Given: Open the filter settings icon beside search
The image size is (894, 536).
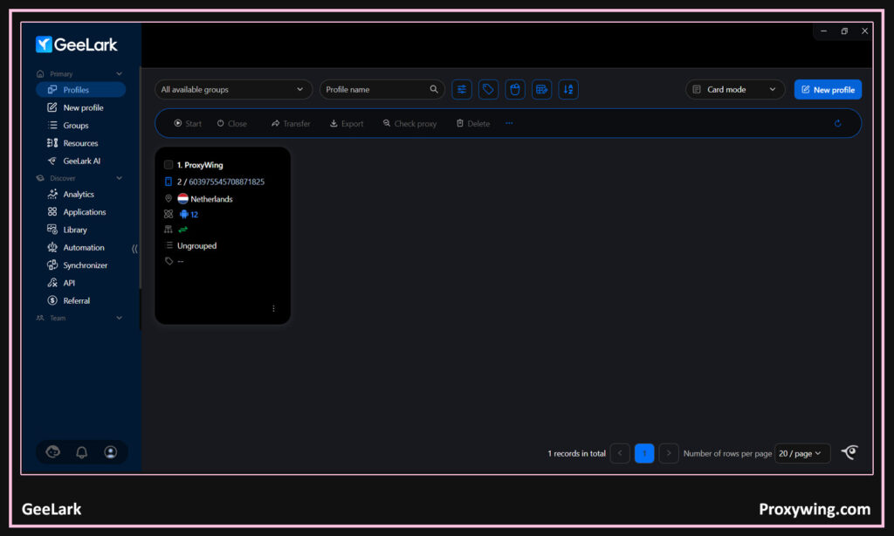Looking at the screenshot, I should tap(462, 89).
